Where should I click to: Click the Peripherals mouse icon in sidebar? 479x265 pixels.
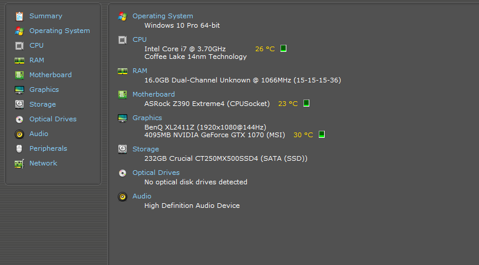19,148
